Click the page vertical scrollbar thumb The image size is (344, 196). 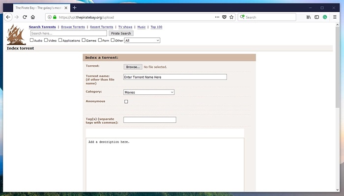coord(338,67)
